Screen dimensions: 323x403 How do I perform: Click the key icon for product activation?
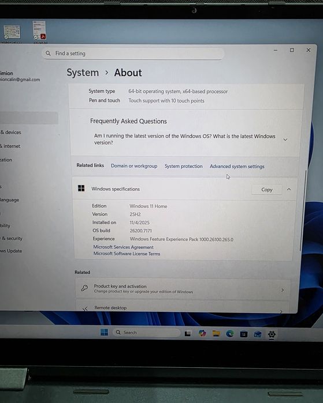coord(84,288)
